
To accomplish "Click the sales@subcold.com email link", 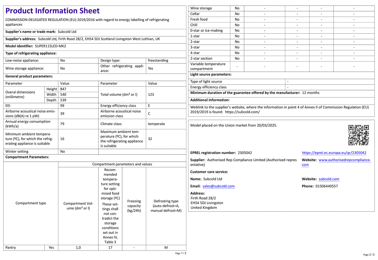I will pyautogui.click(x=219, y=186).
